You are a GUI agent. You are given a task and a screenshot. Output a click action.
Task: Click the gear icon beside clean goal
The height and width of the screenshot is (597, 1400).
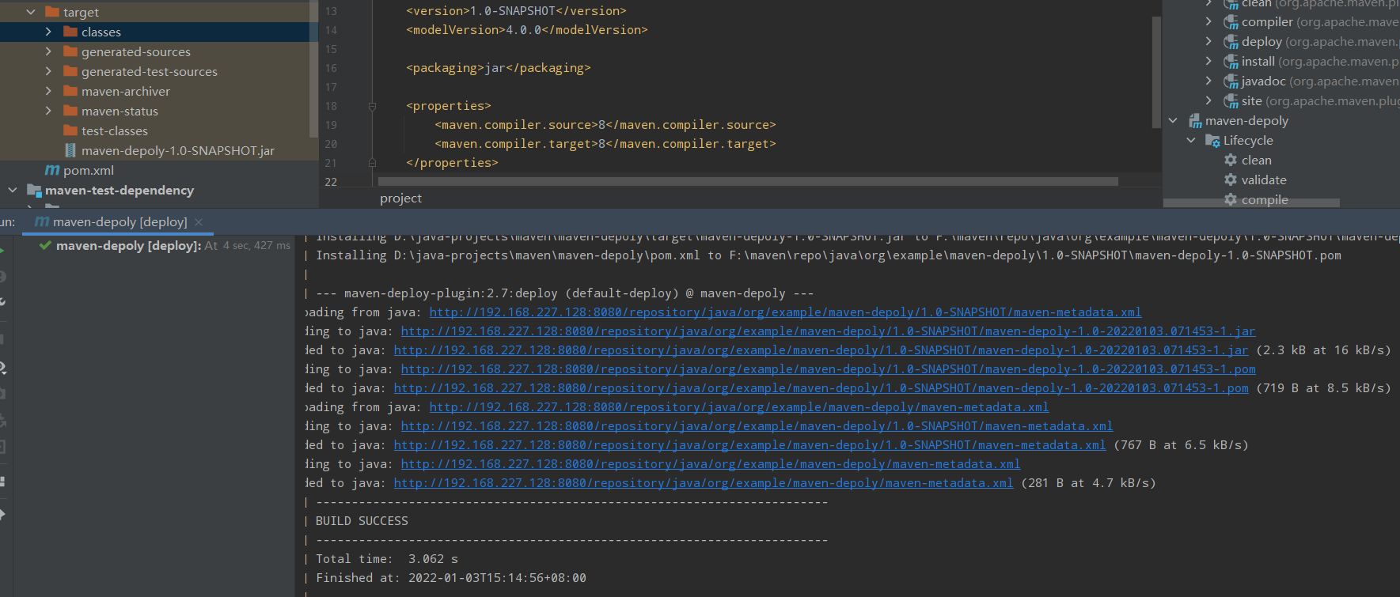click(1231, 160)
